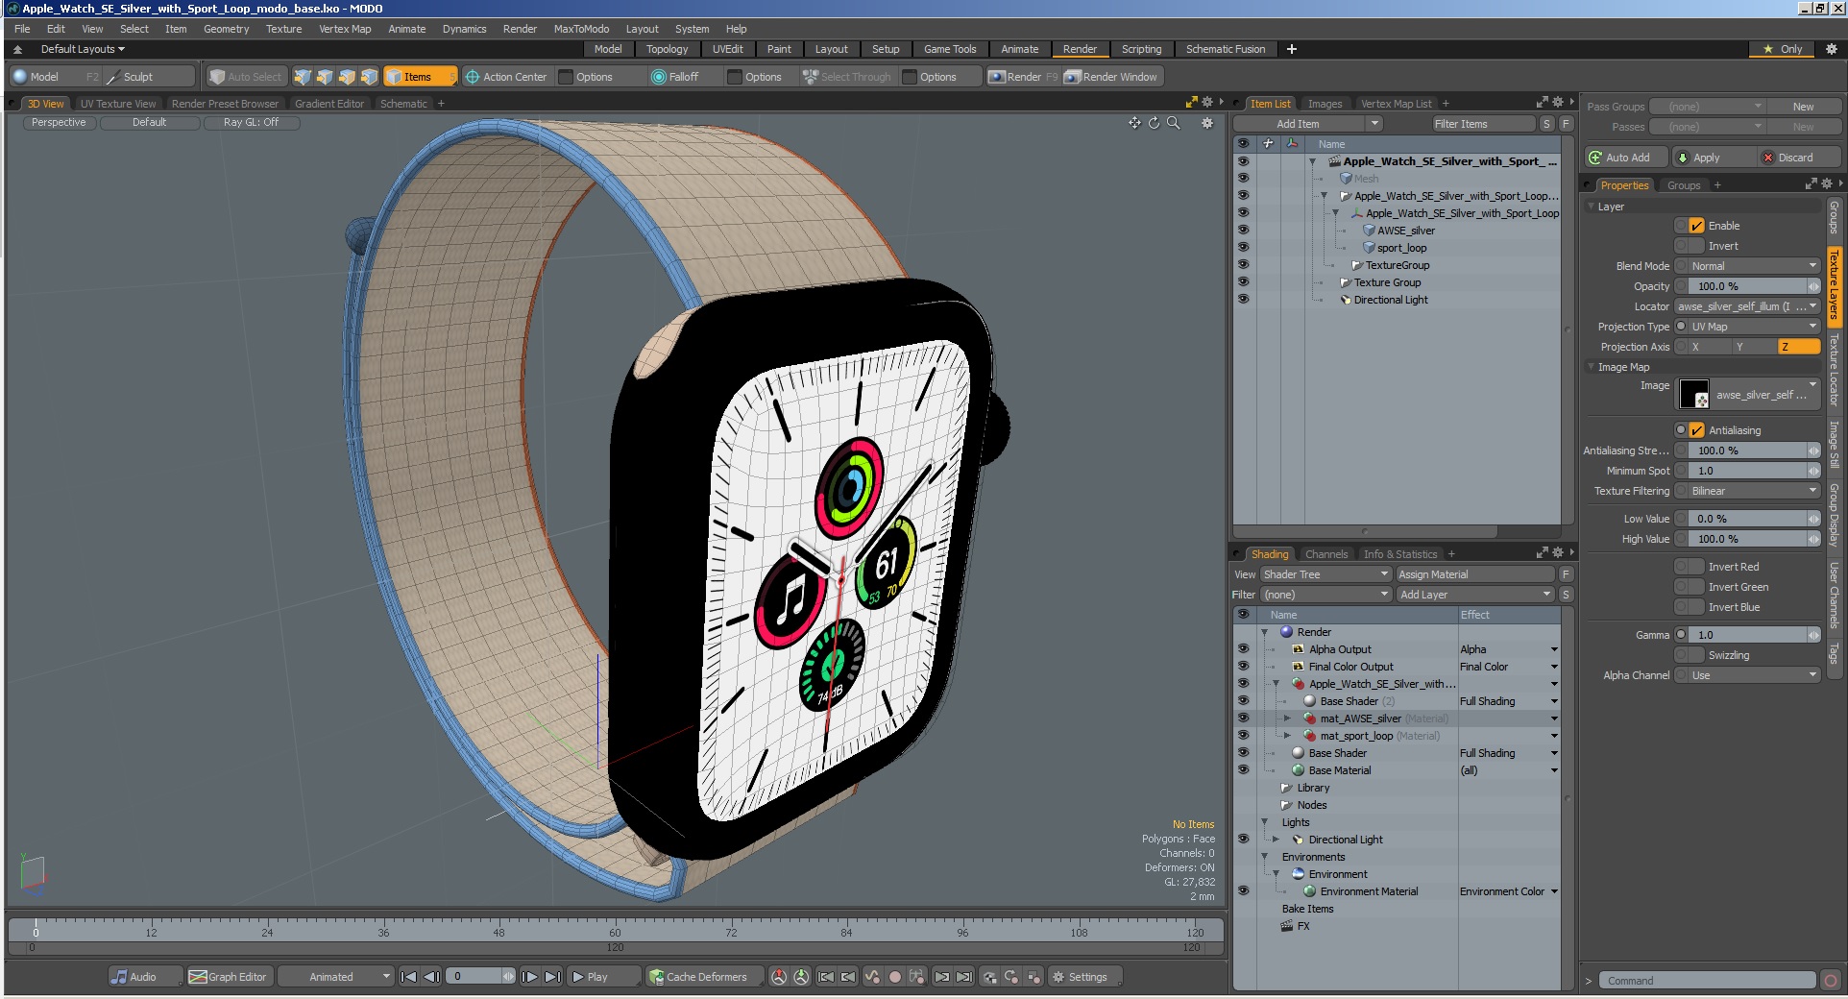Open Render Window
1848x999 pixels.
point(1112,77)
